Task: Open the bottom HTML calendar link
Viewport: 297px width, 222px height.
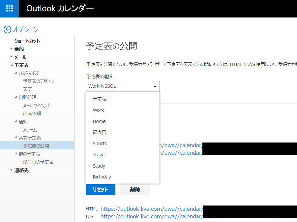Action: [x=152, y=209]
